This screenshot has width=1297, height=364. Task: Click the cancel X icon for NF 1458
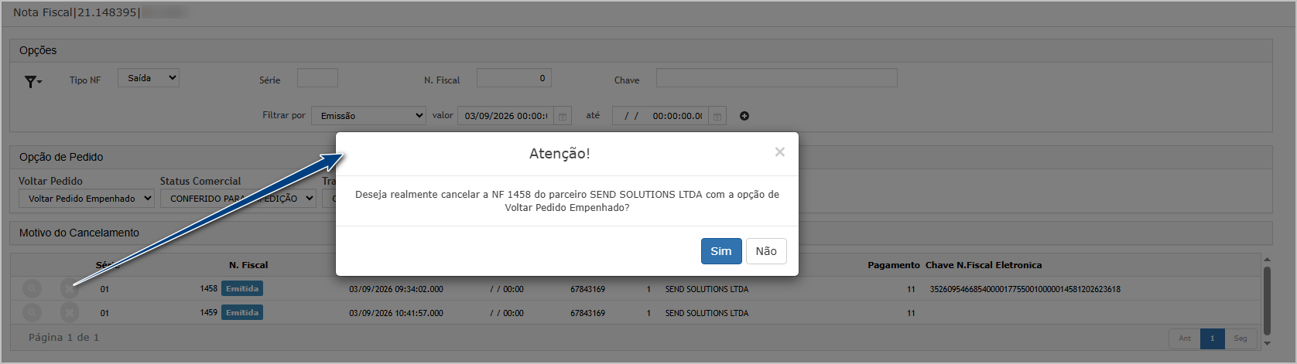70,289
